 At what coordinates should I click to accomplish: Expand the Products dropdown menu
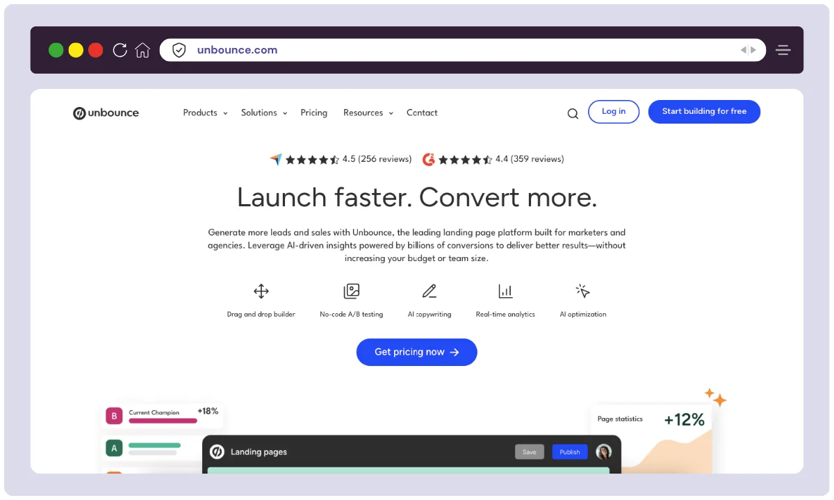pos(205,112)
